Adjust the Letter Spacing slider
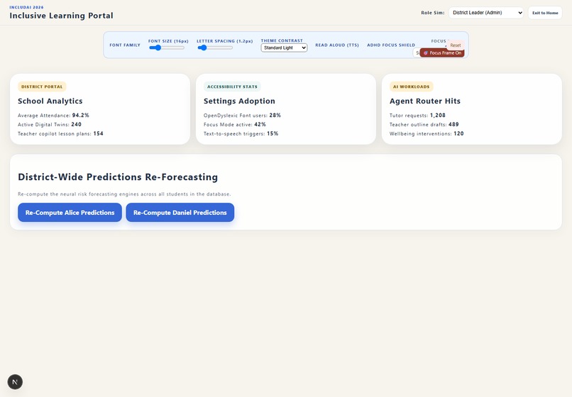The image size is (572, 397). 215,47
